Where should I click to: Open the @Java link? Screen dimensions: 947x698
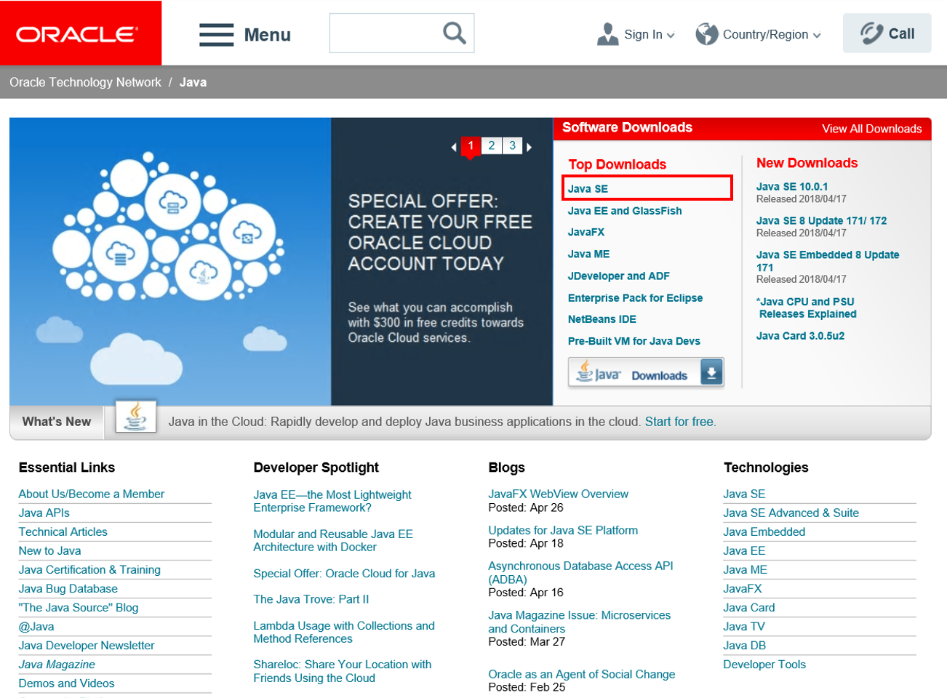[x=36, y=626]
